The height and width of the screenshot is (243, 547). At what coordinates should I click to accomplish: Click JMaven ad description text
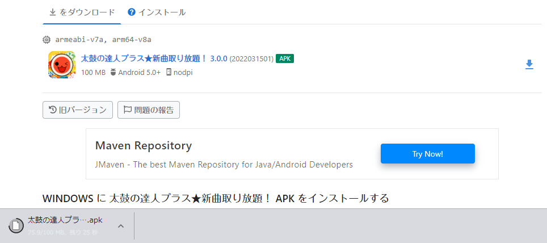(224, 165)
